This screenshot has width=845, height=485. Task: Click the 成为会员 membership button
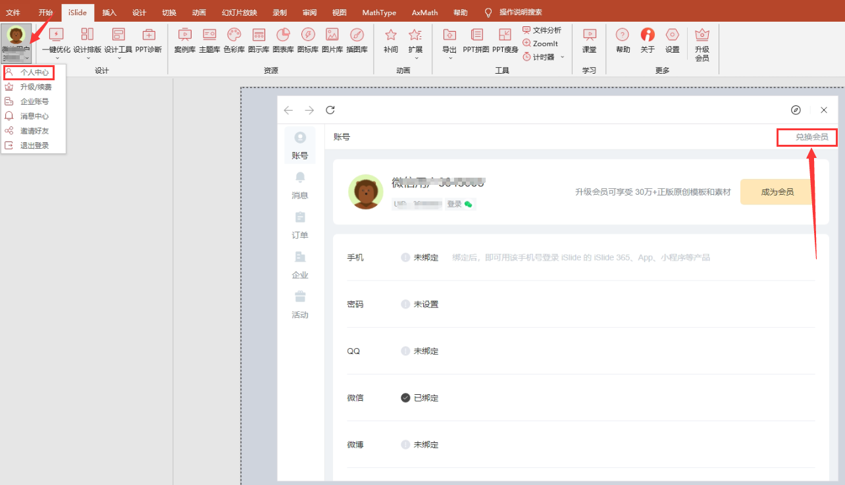point(777,192)
